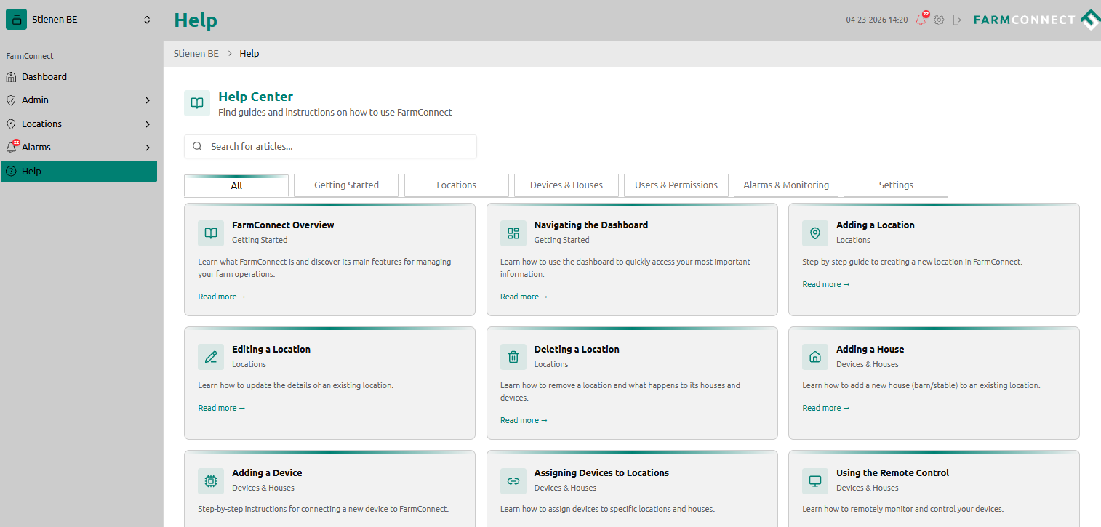
Task: Focus the Search for articles field
Action: pos(331,146)
